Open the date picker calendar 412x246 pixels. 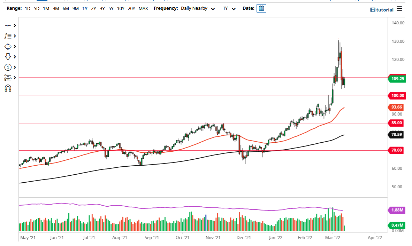point(261,8)
